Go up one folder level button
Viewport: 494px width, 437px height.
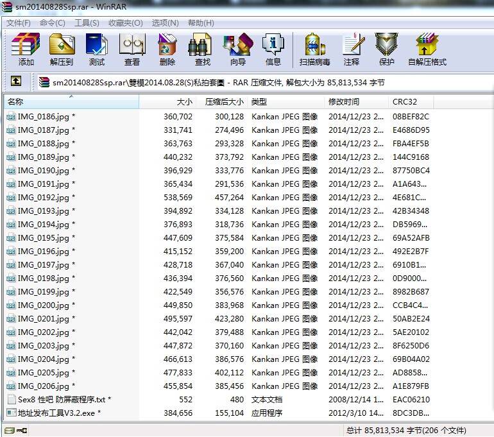16,81
